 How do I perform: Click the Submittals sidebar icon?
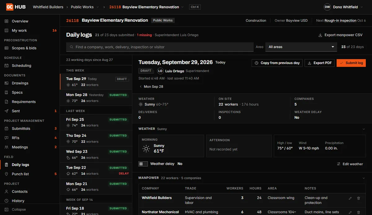click(7, 129)
